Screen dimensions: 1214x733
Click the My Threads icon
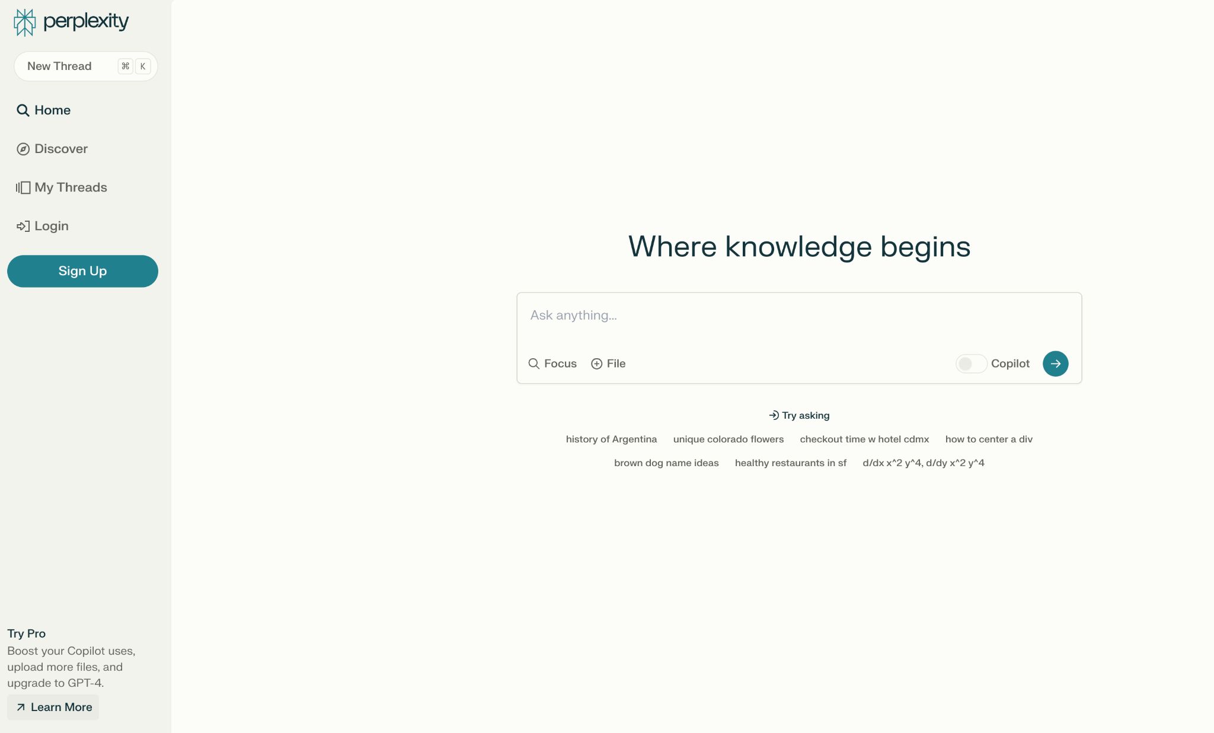[23, 187]
